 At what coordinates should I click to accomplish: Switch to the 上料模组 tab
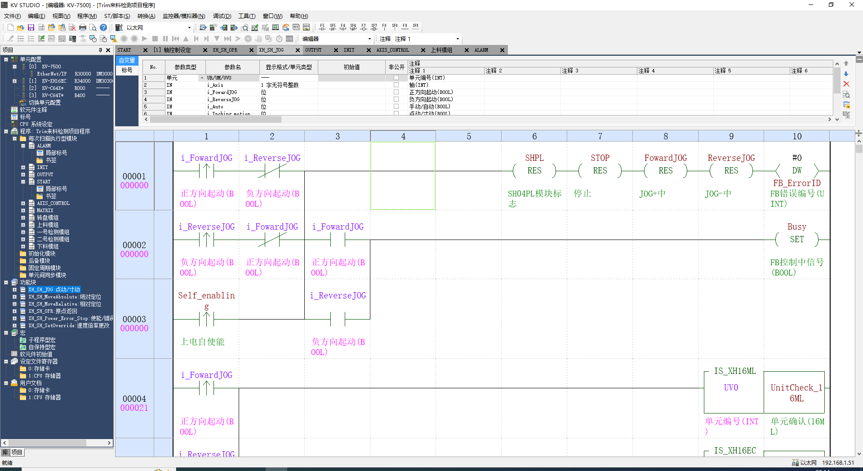pos(441,50)
